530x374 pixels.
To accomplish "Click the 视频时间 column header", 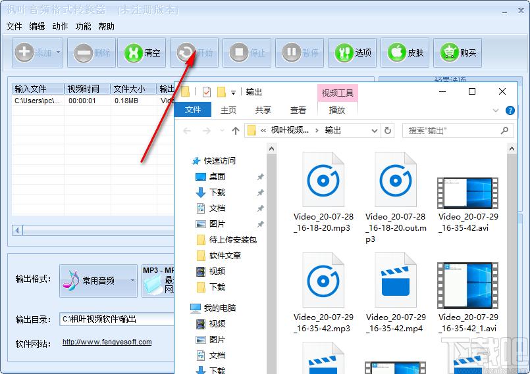I will (x=88, y=89).
